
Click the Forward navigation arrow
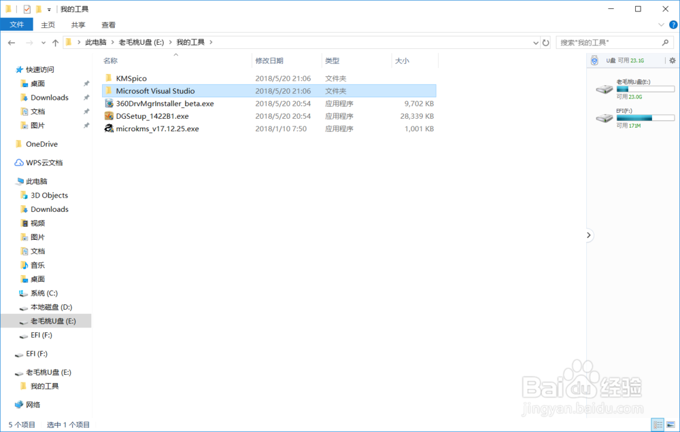(x=29, y=43)
